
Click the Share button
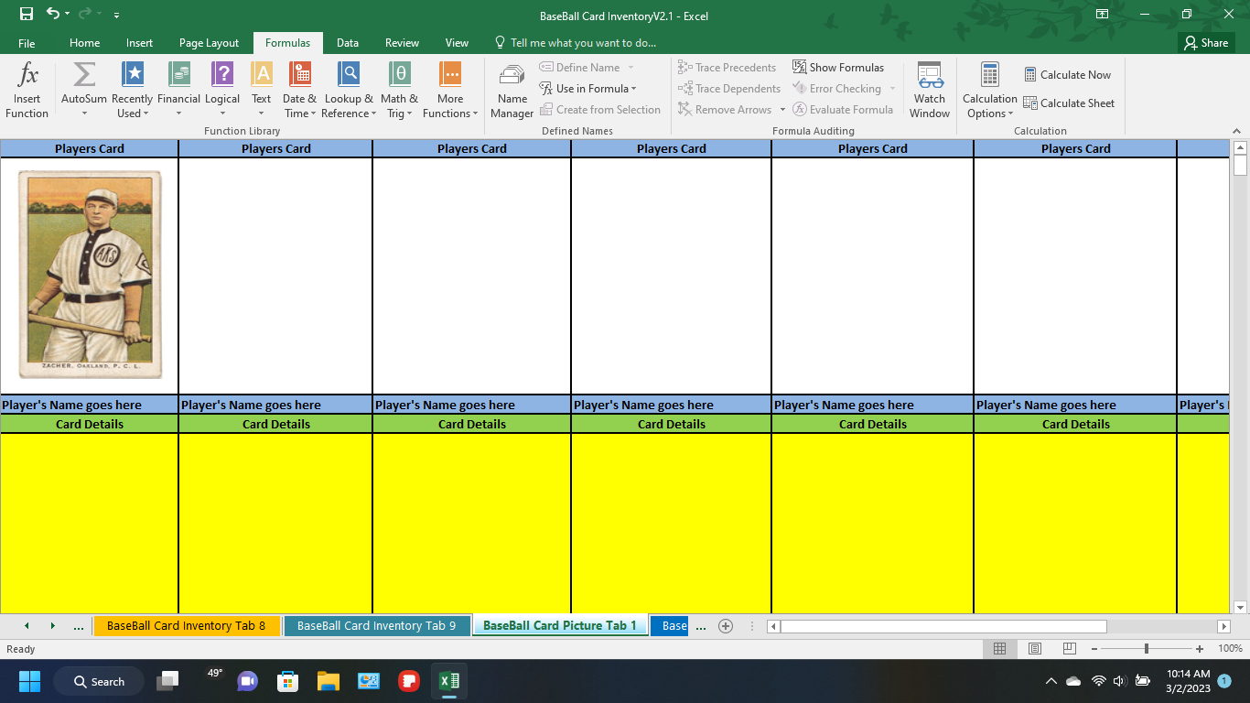point(1206,43)
